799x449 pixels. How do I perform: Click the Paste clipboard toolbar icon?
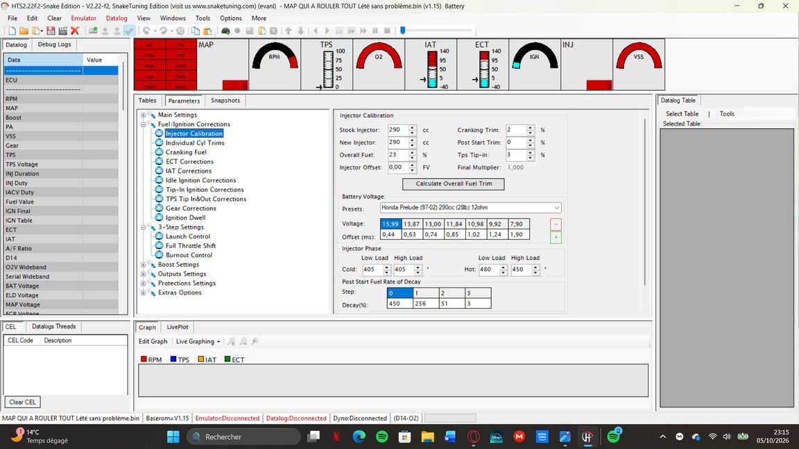207,31
